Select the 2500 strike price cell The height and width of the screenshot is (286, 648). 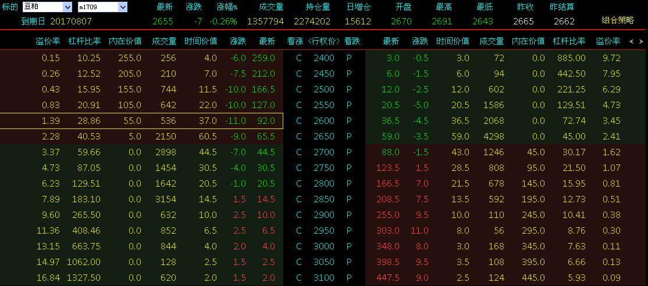tap(324, 90)
